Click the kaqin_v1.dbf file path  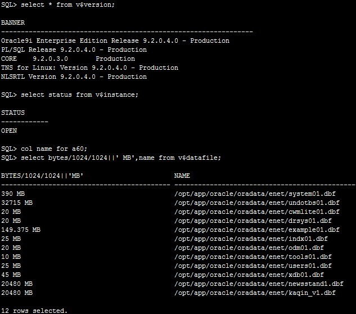(x=255, y=293)
